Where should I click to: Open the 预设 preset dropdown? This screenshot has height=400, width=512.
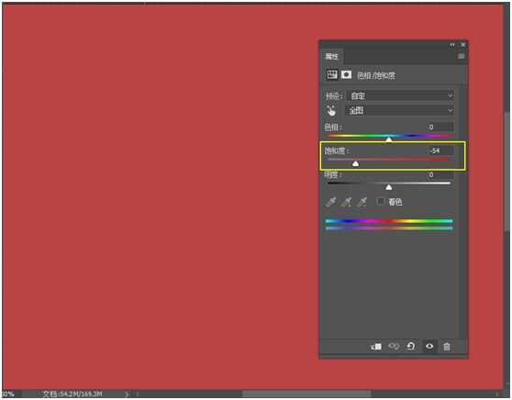pos(400,95)
